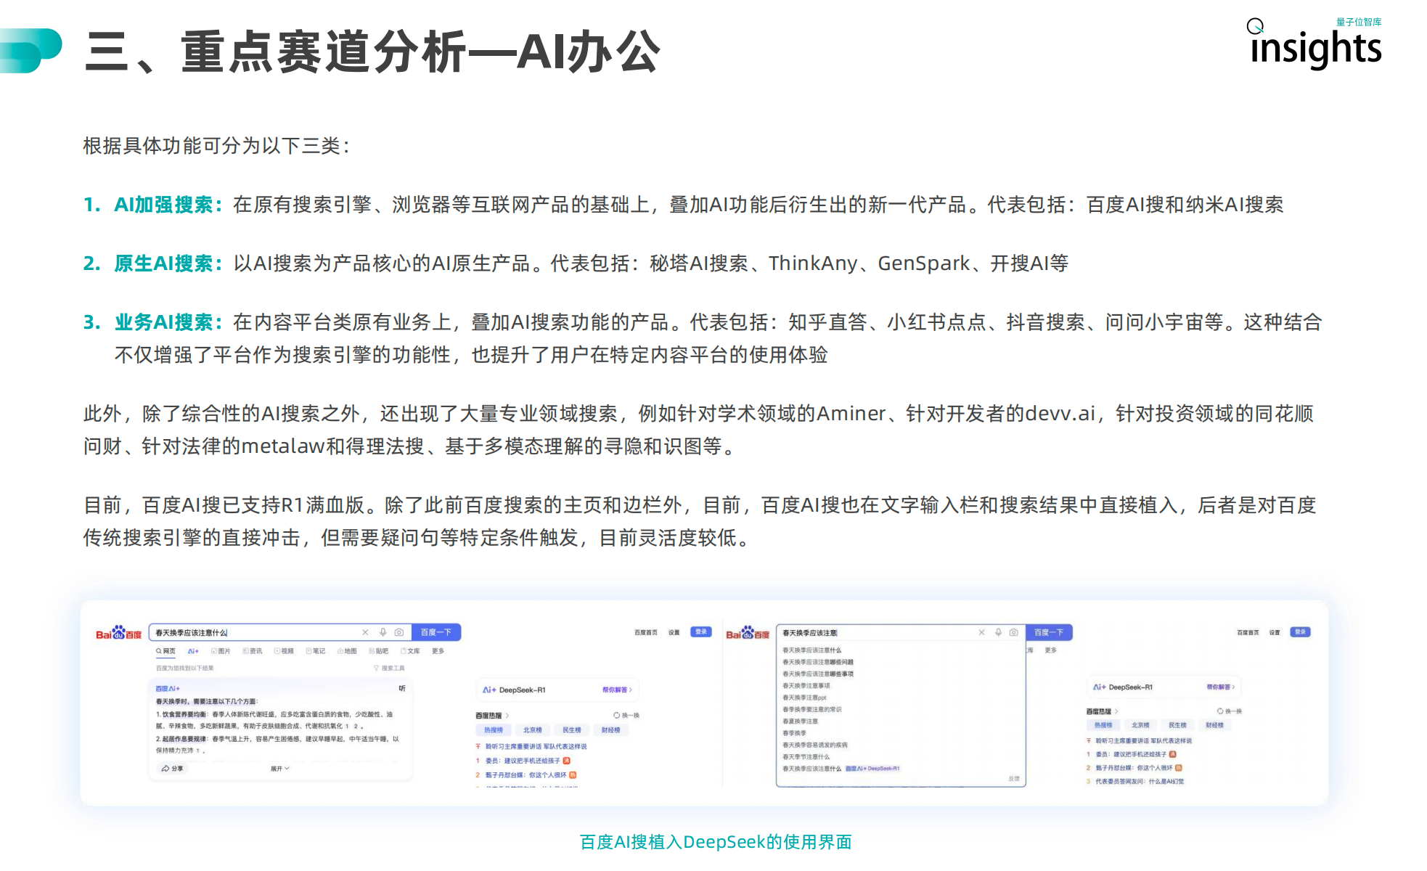Viewport: 1427px width, 871px height.
Task: Clear the search box containing 春天换季应该注意什么
Action: coord(365,632)
